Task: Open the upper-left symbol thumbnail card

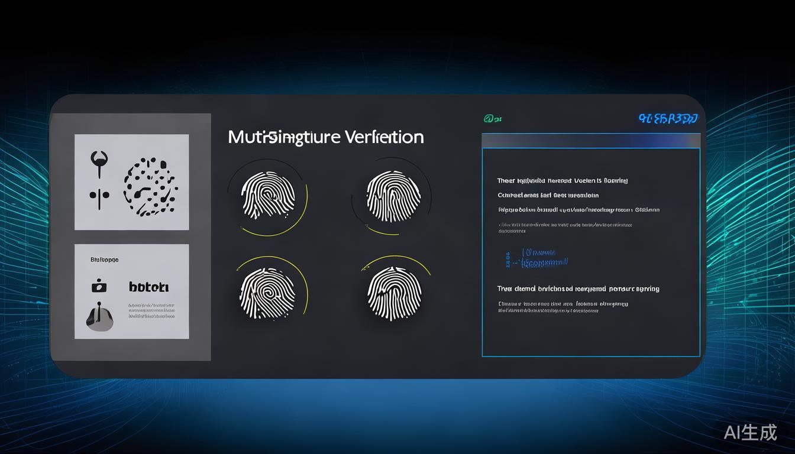Action: pos(131,182)
